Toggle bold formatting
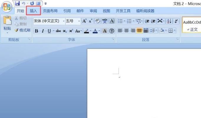201x118 pixels. click(37, 31)
